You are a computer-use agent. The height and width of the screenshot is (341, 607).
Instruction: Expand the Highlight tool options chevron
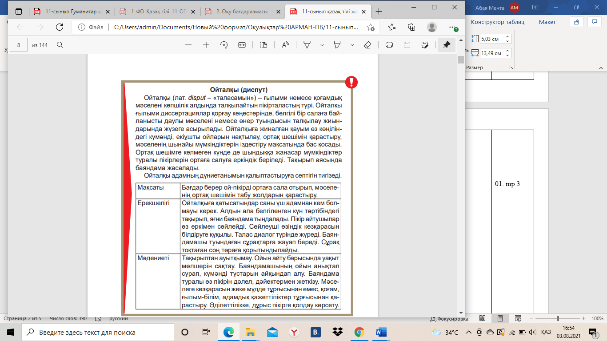tap(352, 45)
